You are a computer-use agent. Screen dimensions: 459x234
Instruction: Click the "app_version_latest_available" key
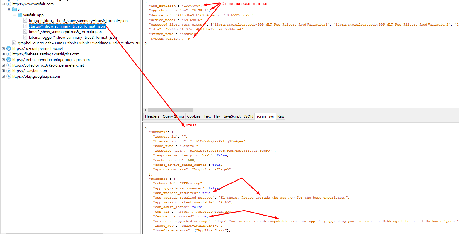(x=183, y=202)
